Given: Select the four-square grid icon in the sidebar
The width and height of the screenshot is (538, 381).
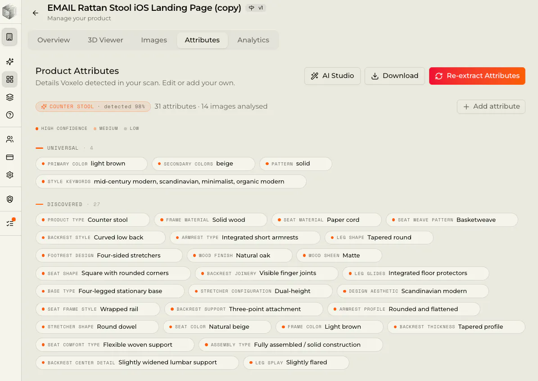Looking at the screenshot, I should tap(9, 79).
